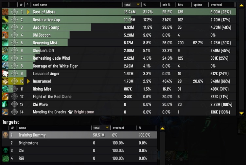Image resolution: width=246 pixels, height=165 pixels.
Task: Toggle the highlighted cross button beside Insurance!
Action: [14, 81]
